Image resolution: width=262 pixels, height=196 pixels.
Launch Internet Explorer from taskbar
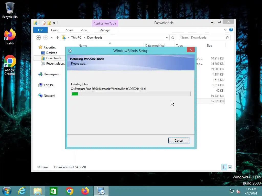[22, 191]
